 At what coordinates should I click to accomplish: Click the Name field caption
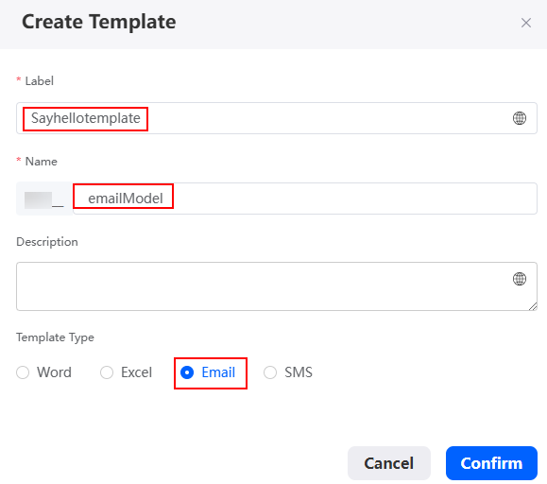click(42, 162)
